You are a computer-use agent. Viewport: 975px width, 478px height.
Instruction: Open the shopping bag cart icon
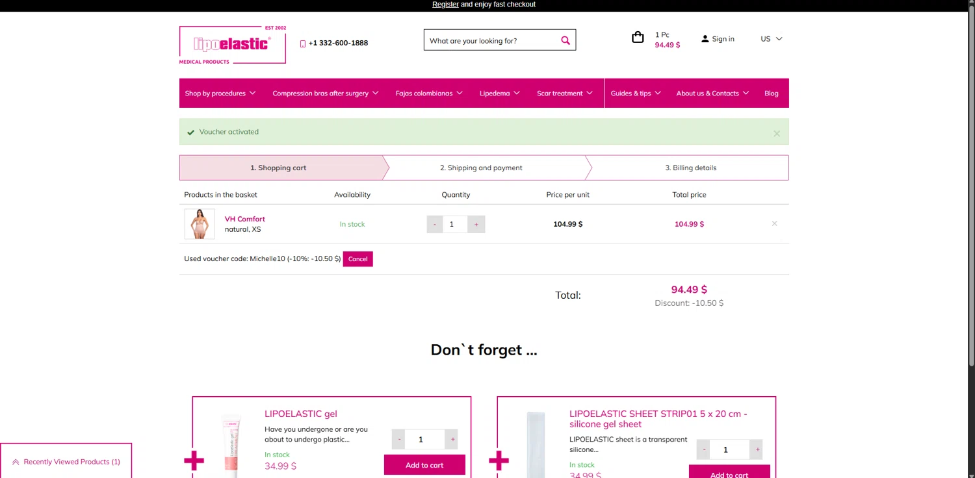(638, 38)
